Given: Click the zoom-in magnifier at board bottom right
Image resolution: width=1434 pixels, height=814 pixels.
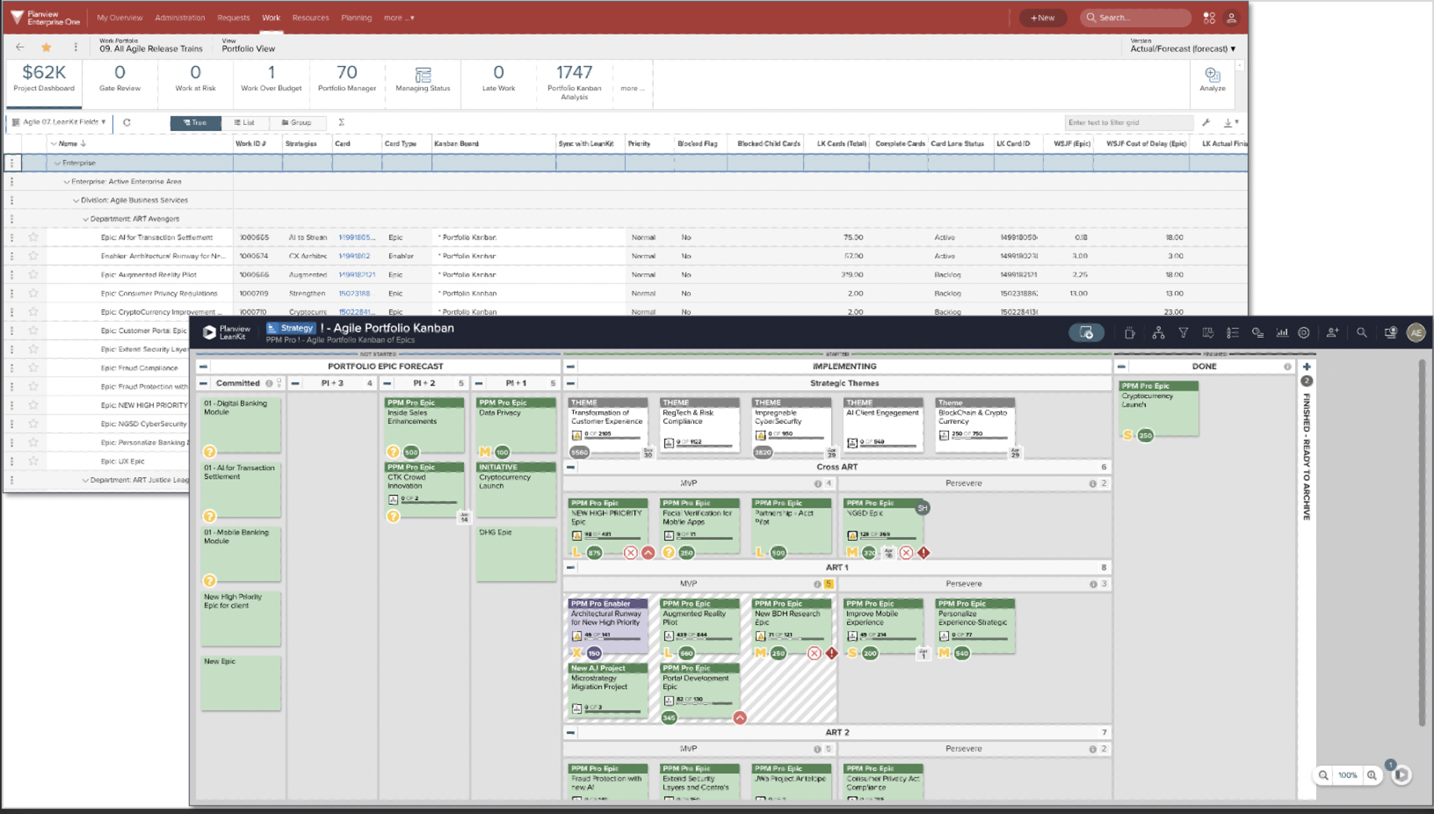Looking at the screenshot, I should [x=1373, y=775].
